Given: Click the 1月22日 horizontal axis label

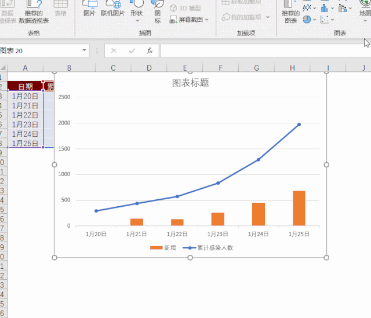Looking at the screenshot, I should coord(177,234).
